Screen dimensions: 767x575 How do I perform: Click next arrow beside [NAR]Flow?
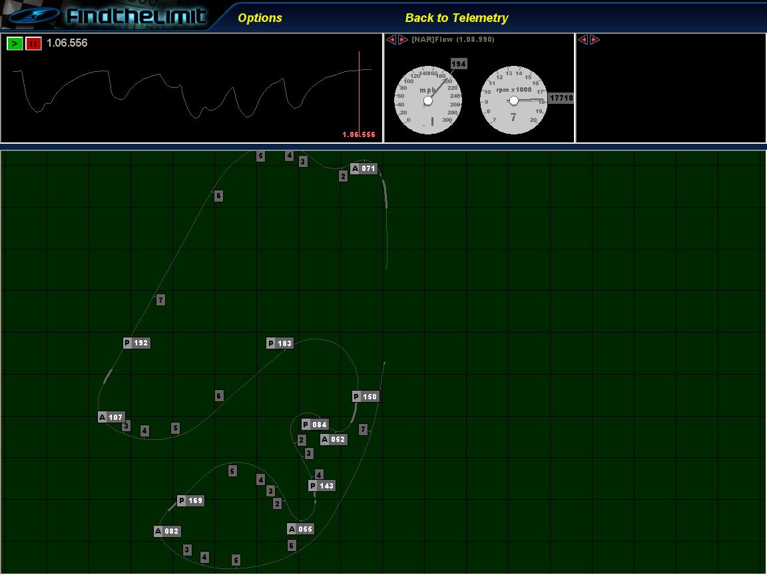(x=403, y=40)
